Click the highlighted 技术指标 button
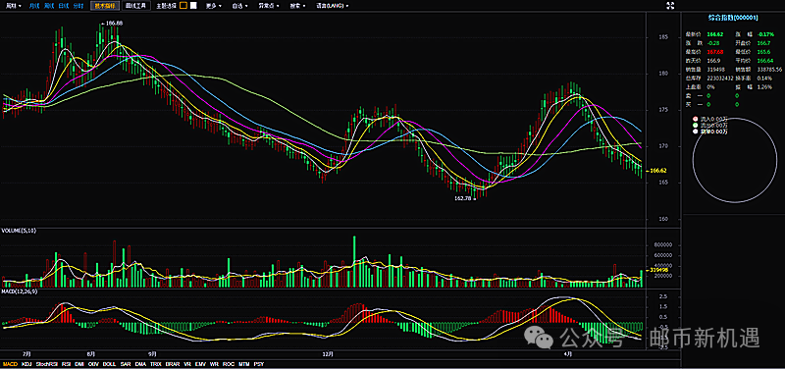785x369 pixels. pyautogui.click(x=105, y=6)
